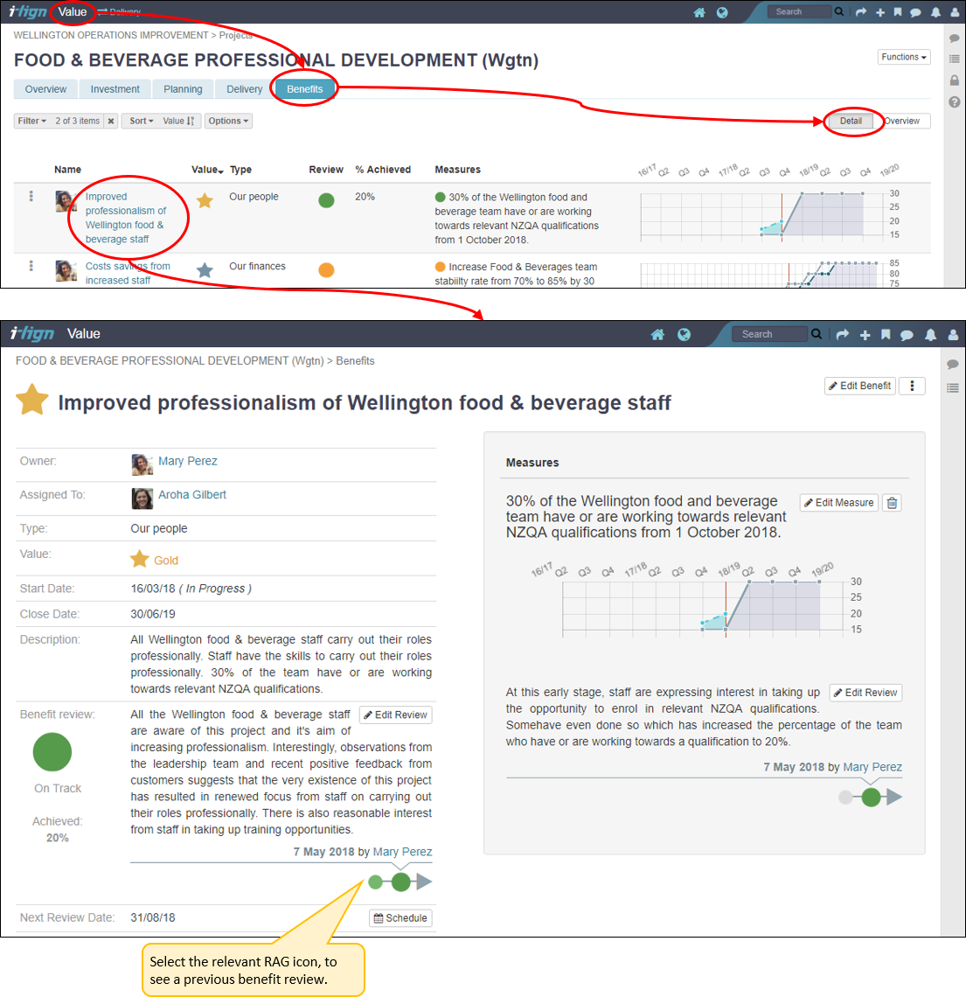Image resolution: width=966 pixels, height=997 pixels.
Task: Open notifications bell in top header
Action: 935,12
